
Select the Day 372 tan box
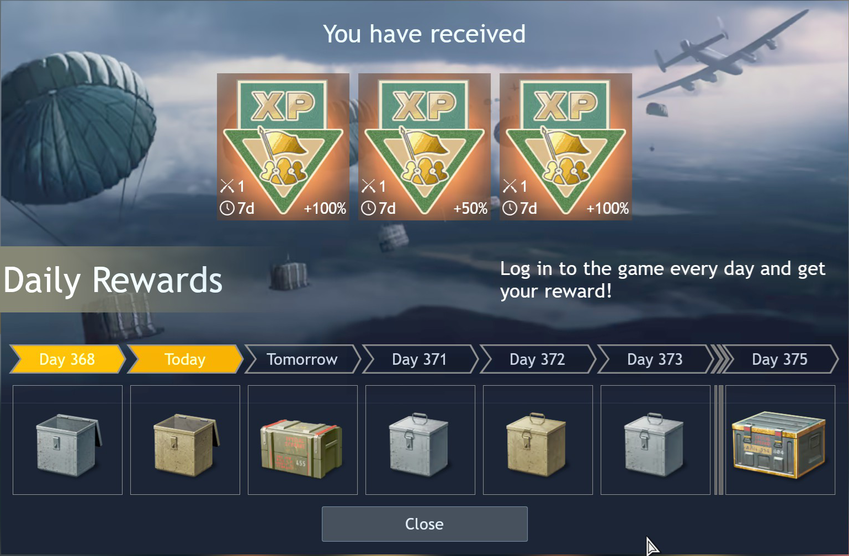(x=538, y=440)
